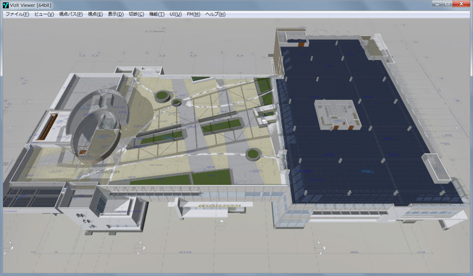The width and height of the screenshot is (473, 276).
Task: Open the 切断(C) section menu
Action: 136,14
